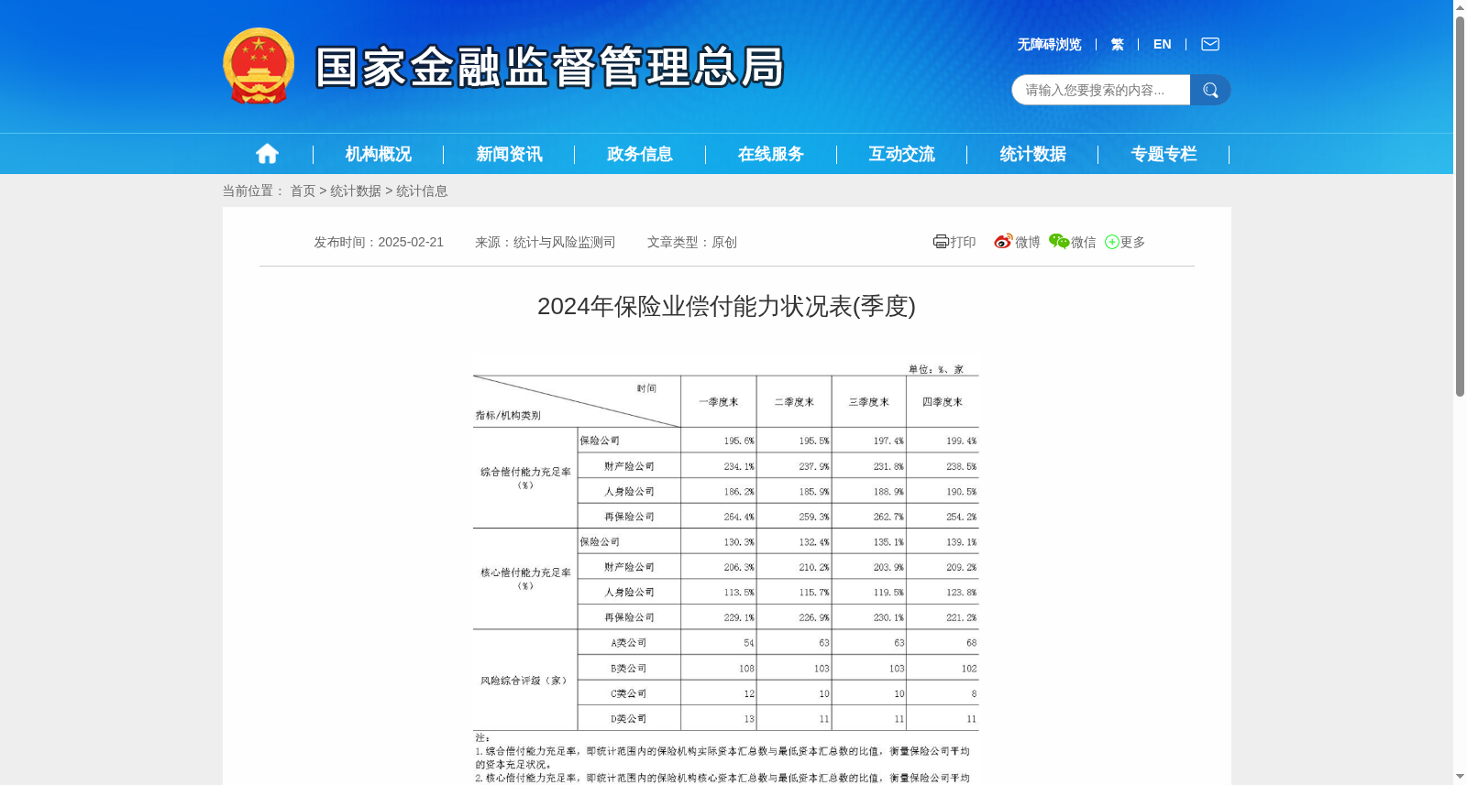Click table header 三季度末
This screenshot has width=1467, height=785.
pyautogui.click(x=869, y=402)
